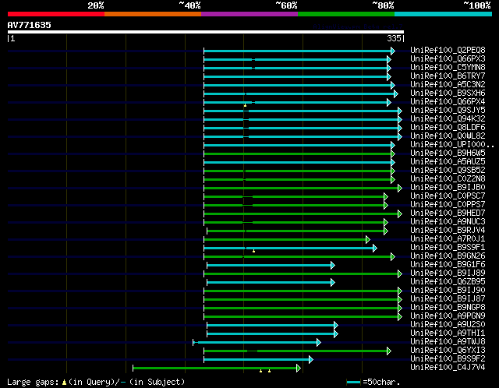Image resolution: width=499 pixels, height=388 pixels.
Task: Click the cyan ~100% legend segment
Action: coord(444,14)
